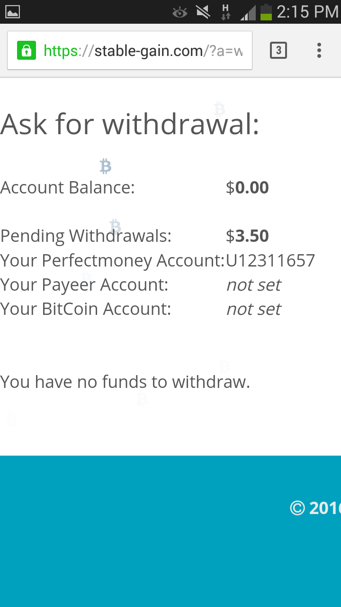Tap the BitCoin account 'not set' value
Screen dimensions: 341x607
(253, 309)
